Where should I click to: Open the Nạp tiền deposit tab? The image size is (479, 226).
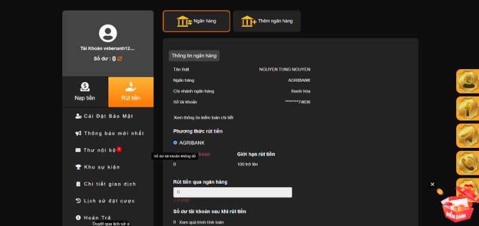(x=85, y=92)
